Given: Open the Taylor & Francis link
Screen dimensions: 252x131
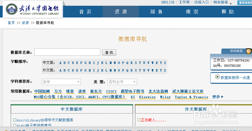Looking at the screenshot, I should (191, 97).
